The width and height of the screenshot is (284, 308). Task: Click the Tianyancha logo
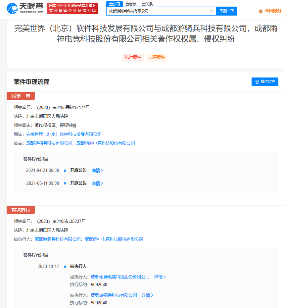click(x=25, y=8)
